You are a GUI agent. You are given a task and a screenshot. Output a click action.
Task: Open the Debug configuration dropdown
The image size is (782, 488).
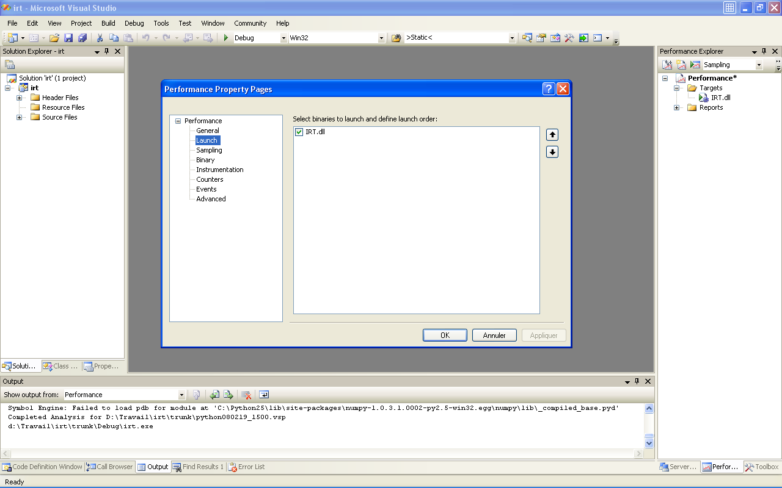pos(283,38)
